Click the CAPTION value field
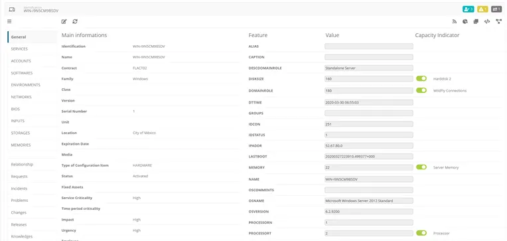507x241 pixels. pyautogui.click(x=368, y=57)
